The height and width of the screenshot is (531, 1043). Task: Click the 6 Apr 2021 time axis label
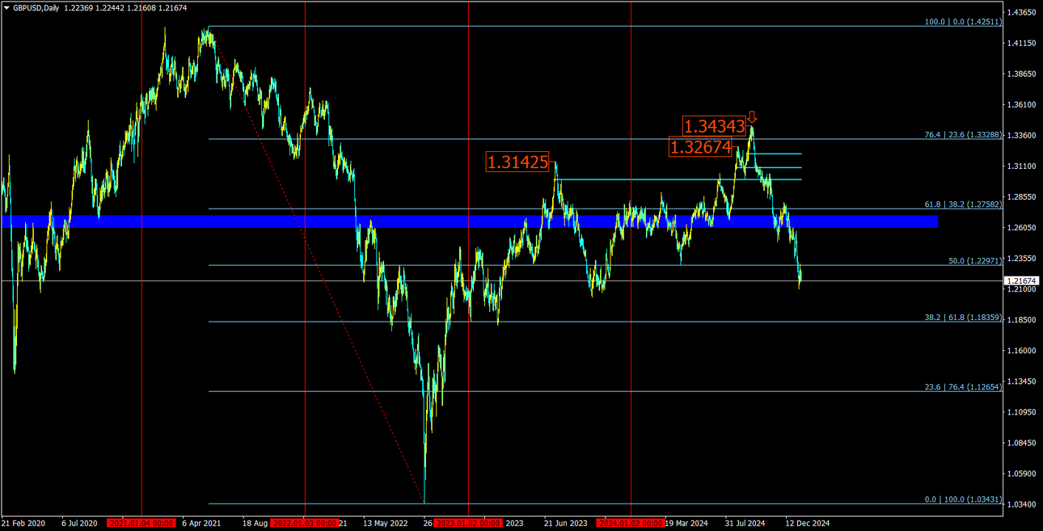tap(202, 524)
